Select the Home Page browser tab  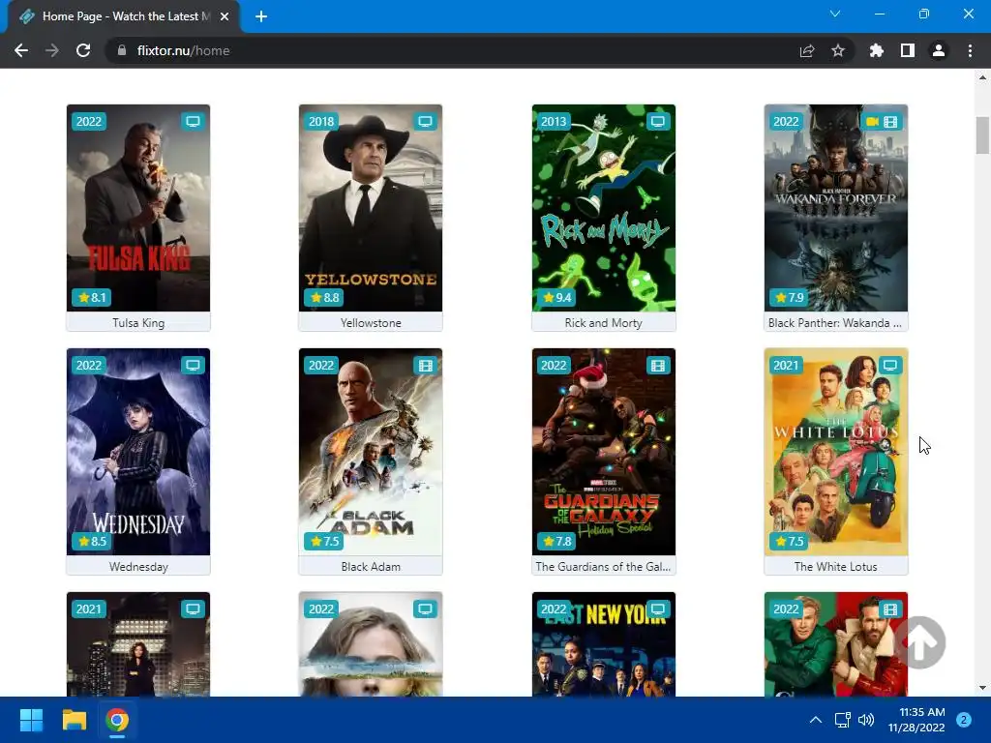pyautogui.click(x=124, y=16)
